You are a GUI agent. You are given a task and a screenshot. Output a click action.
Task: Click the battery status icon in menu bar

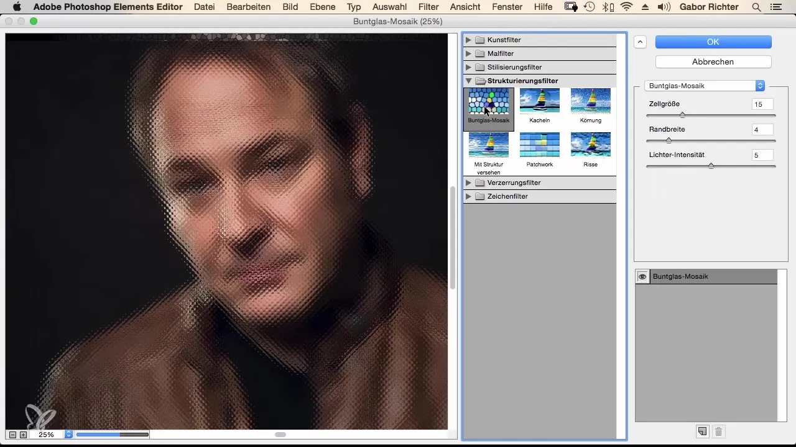tap(571, 7)
